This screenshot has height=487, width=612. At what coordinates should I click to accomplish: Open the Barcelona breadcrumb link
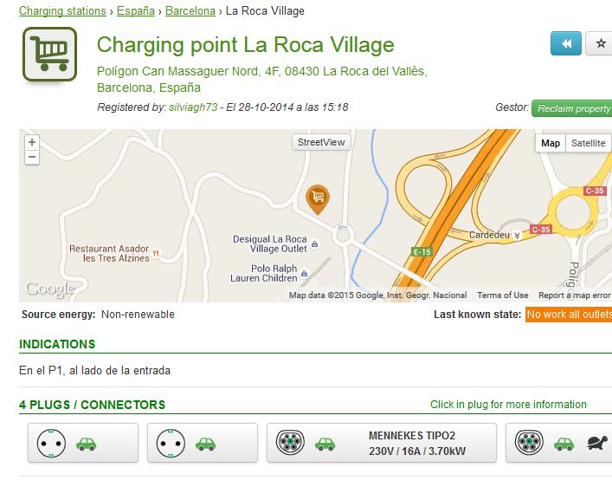point(190,11)
